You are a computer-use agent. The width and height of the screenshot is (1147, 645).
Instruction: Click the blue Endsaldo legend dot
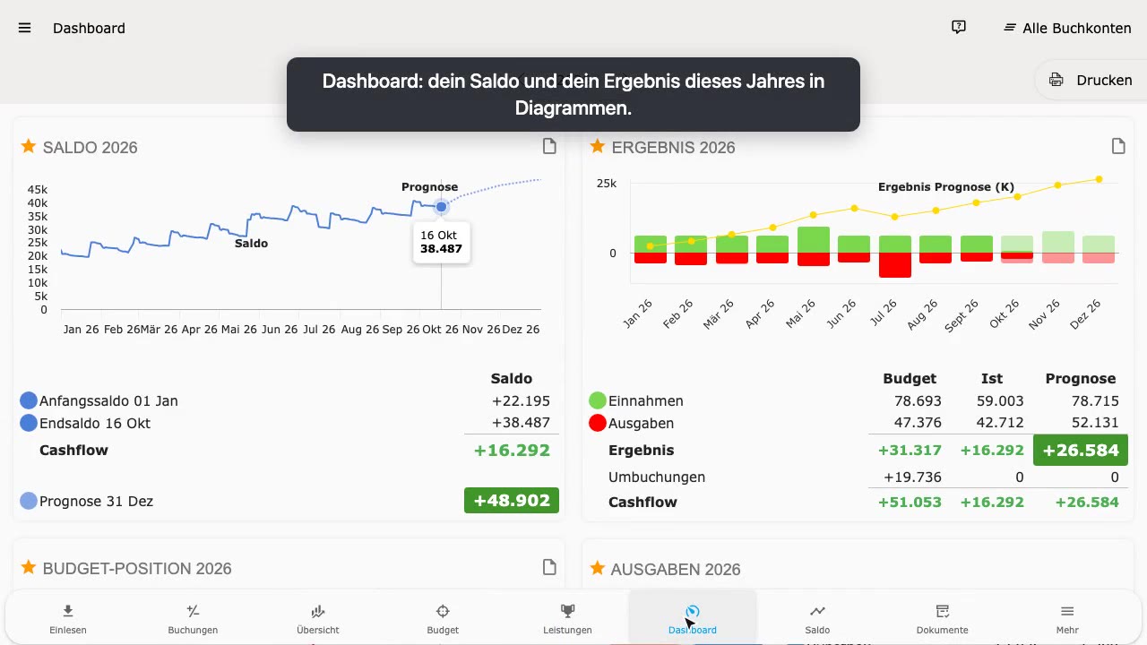pos(29,423)
